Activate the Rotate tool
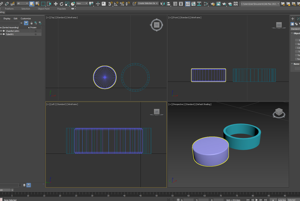 click(x=62, y=3)
